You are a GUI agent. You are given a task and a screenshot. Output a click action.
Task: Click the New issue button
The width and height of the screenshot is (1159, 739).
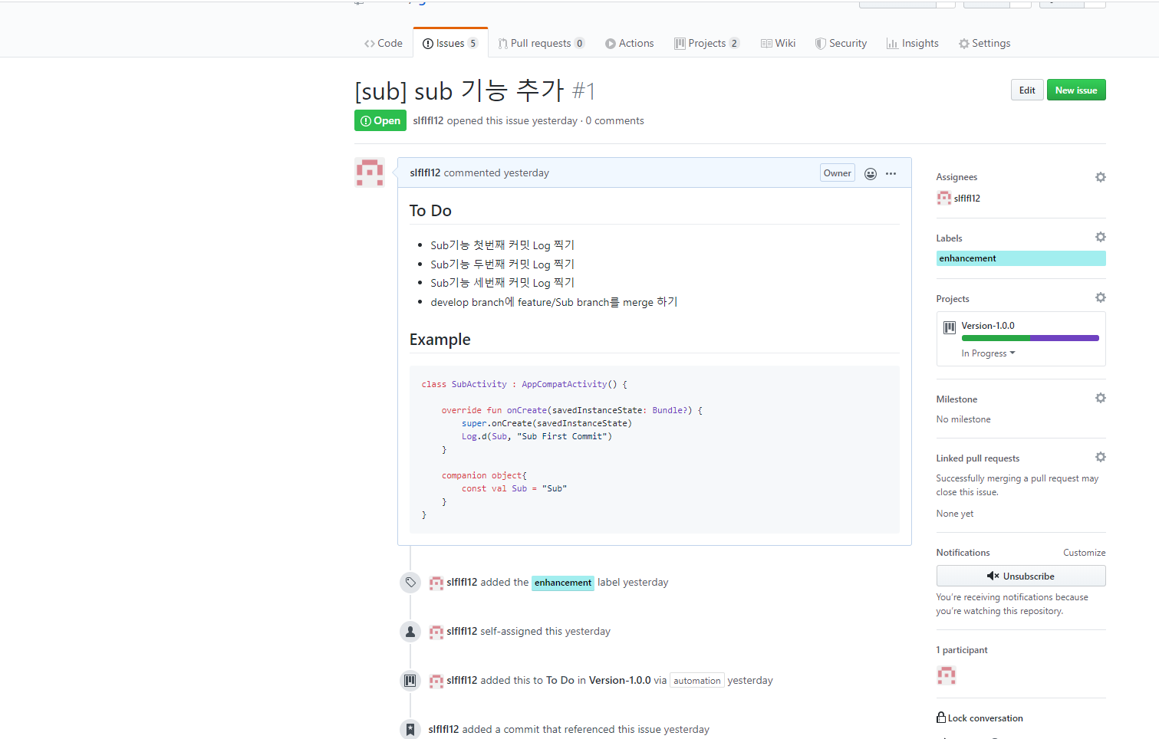(x=1075, y=90)
